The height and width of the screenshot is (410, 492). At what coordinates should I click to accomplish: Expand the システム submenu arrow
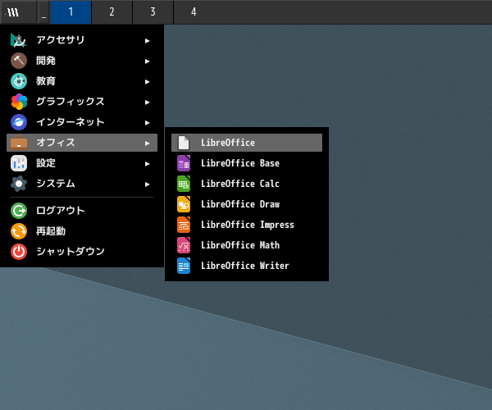[x=147, y=184]
